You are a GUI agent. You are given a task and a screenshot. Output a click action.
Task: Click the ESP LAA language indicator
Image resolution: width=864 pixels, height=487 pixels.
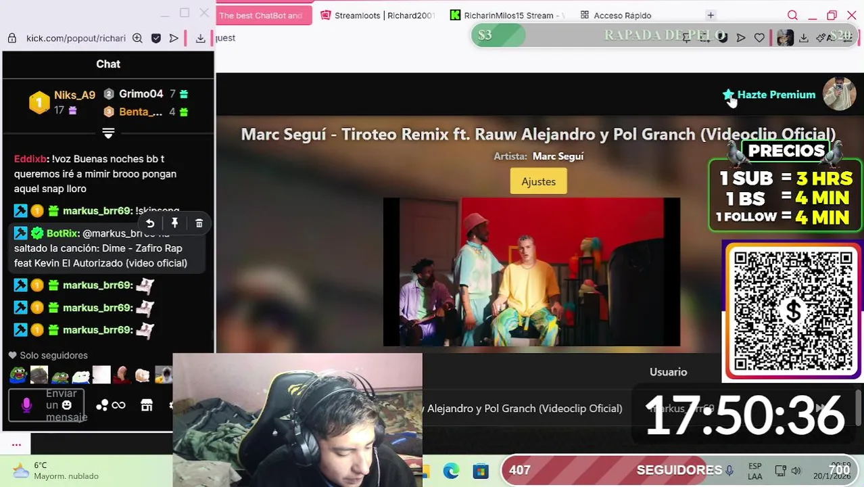(755, 471)
